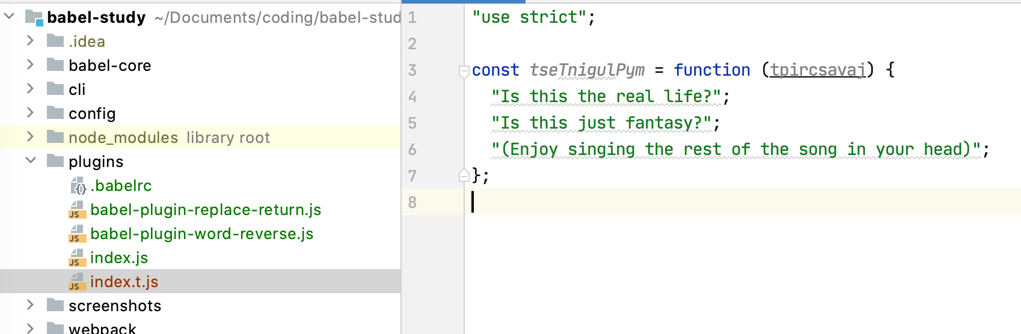Click the cli folder icon
Image resolution: width=1021 pixels, height=334 pixels.
point(55,89)
